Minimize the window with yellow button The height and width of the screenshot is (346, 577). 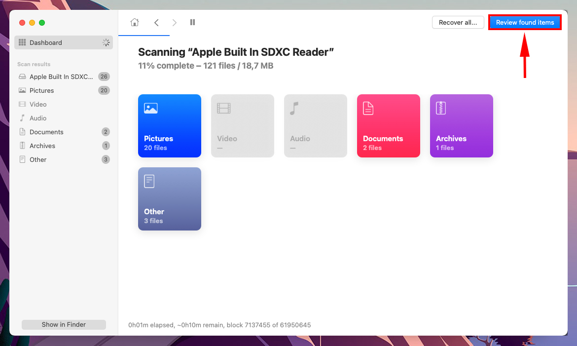click(32, 23)
